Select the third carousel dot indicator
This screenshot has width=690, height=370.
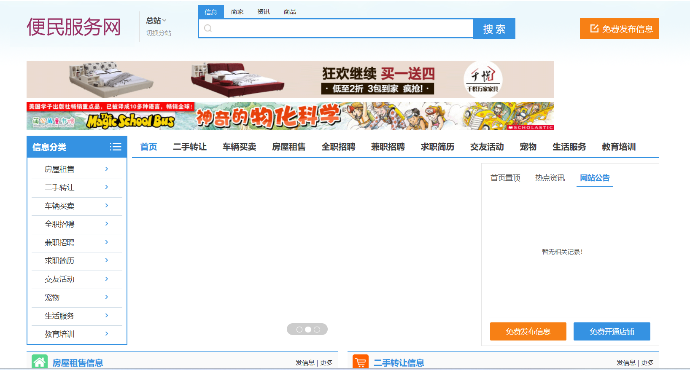[317, 330]
